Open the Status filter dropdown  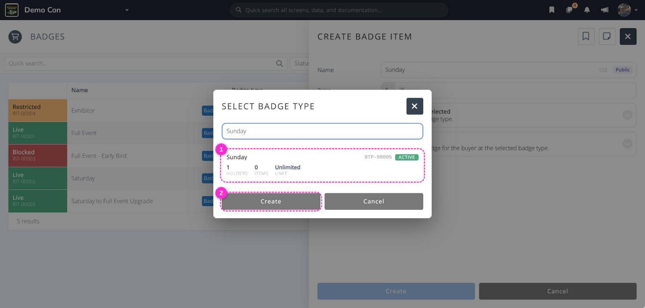tap(299, 63)
